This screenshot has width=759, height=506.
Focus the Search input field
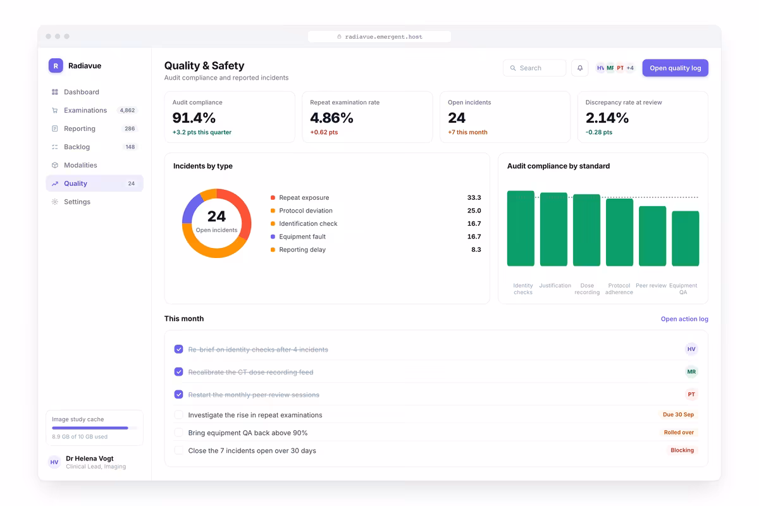click(x=534, y=68)
